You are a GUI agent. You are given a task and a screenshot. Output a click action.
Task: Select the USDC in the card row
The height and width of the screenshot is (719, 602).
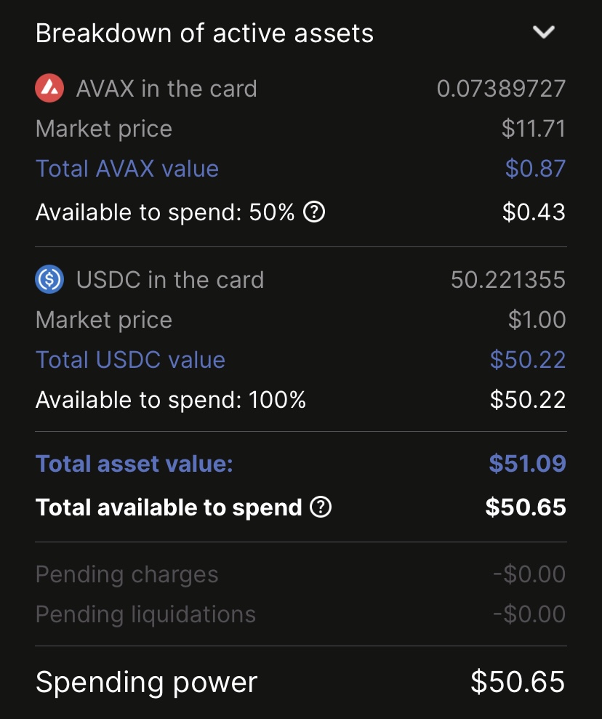click(x=170, y=280)
